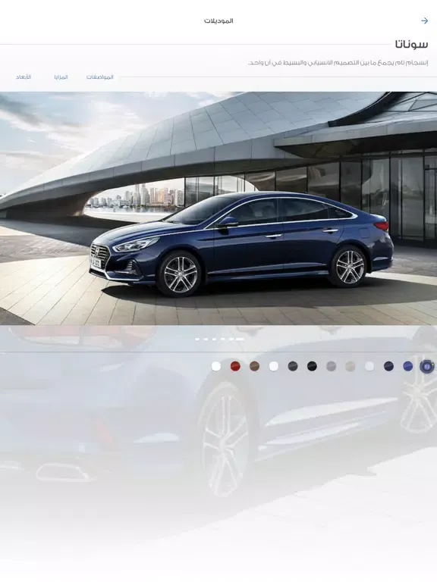Viewport: 437px width, 582px height.
Task: Select the dark gray color swatch
Action: [293, 366]
